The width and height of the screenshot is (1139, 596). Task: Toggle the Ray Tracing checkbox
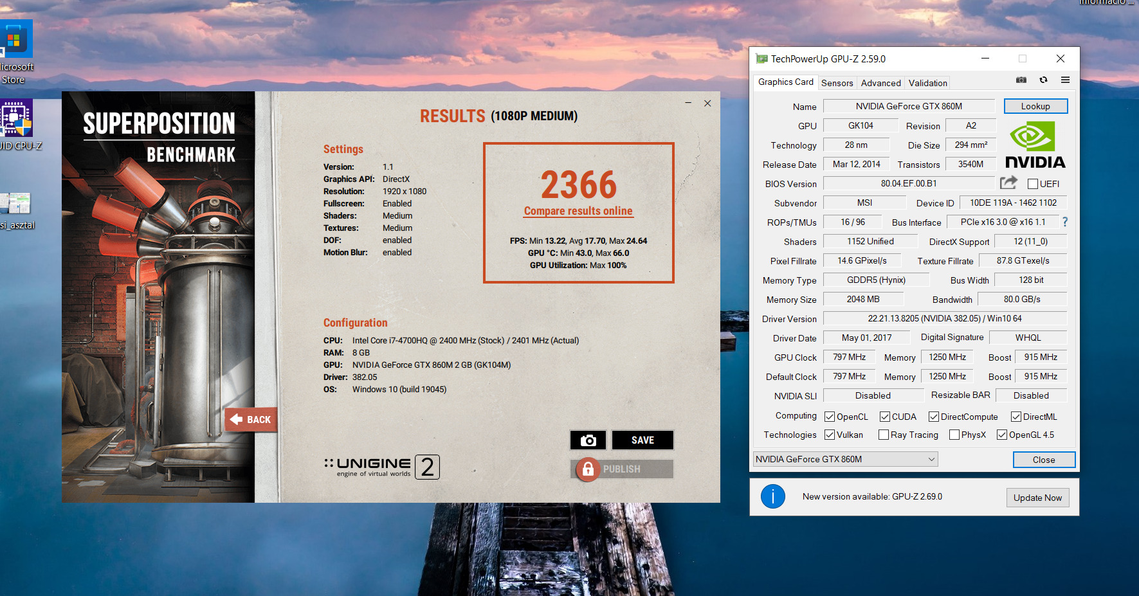pyautogui.click(x=884, y=435)
